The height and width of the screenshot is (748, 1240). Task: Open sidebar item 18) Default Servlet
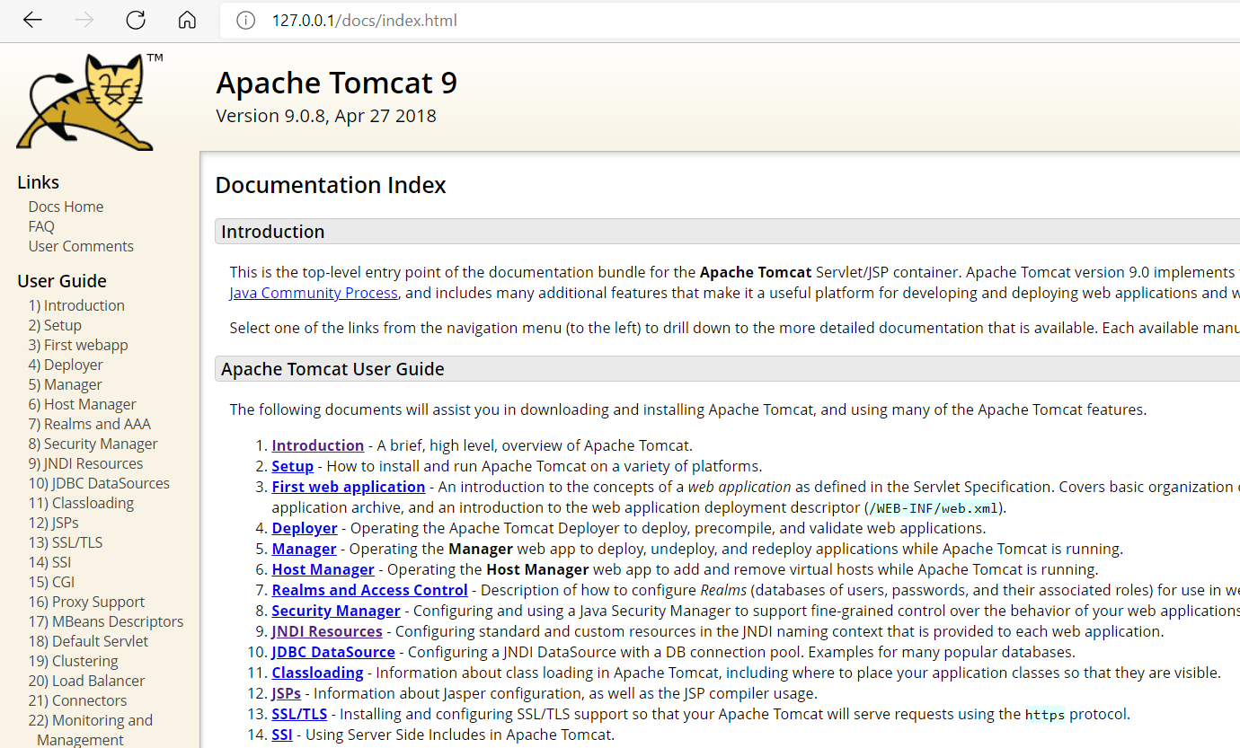[x=88, y=641]
